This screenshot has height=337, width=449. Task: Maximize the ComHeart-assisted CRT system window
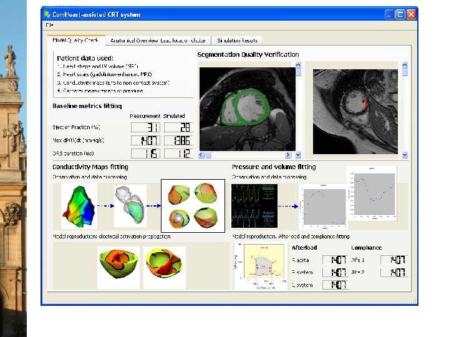pos(400,14)
